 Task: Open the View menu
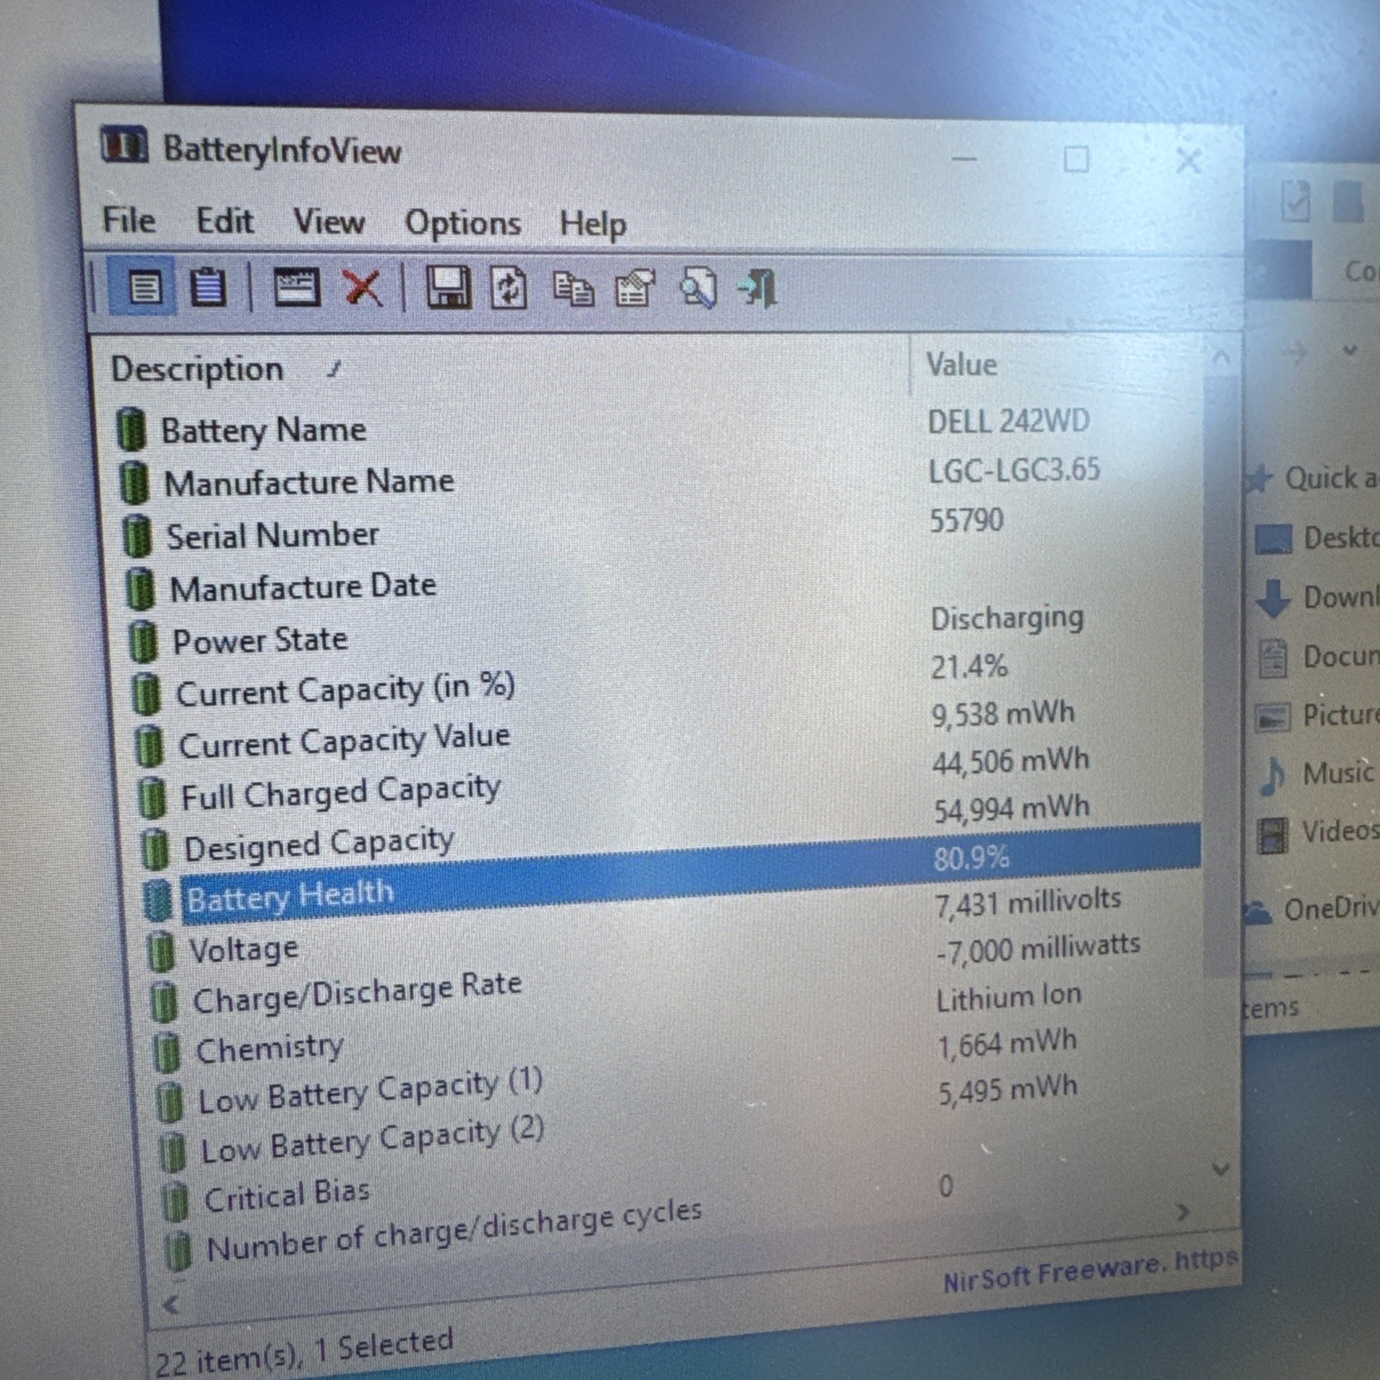click(x=329, y=222)
